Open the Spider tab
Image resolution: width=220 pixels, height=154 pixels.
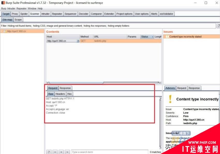24,14
